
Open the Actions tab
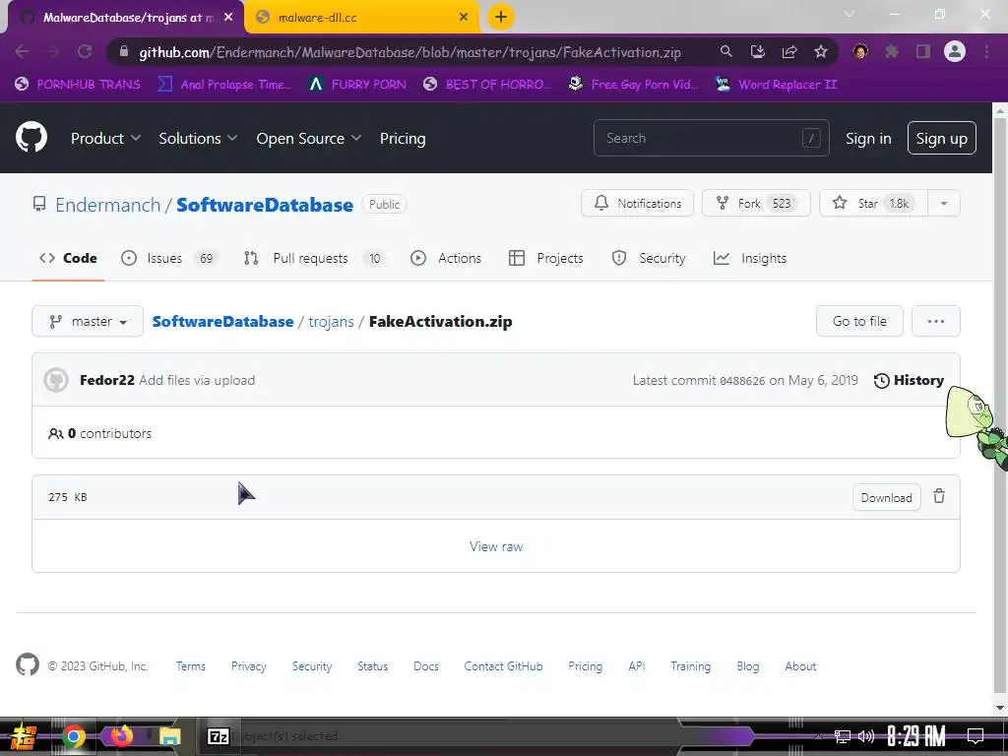[x=446, y=258]
